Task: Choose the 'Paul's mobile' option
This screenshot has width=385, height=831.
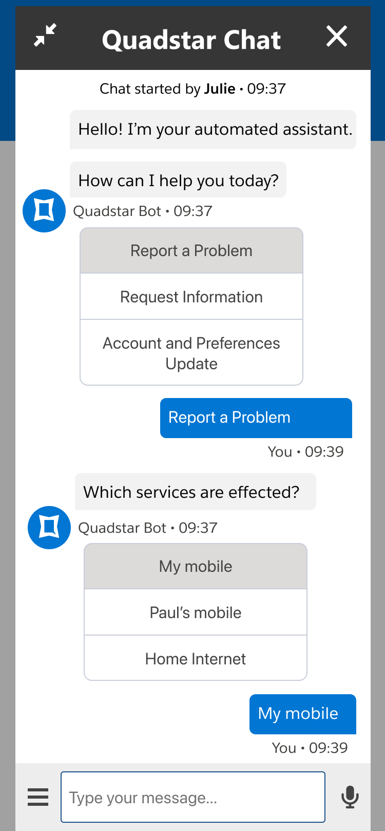Action: click(x=196, y=612)
